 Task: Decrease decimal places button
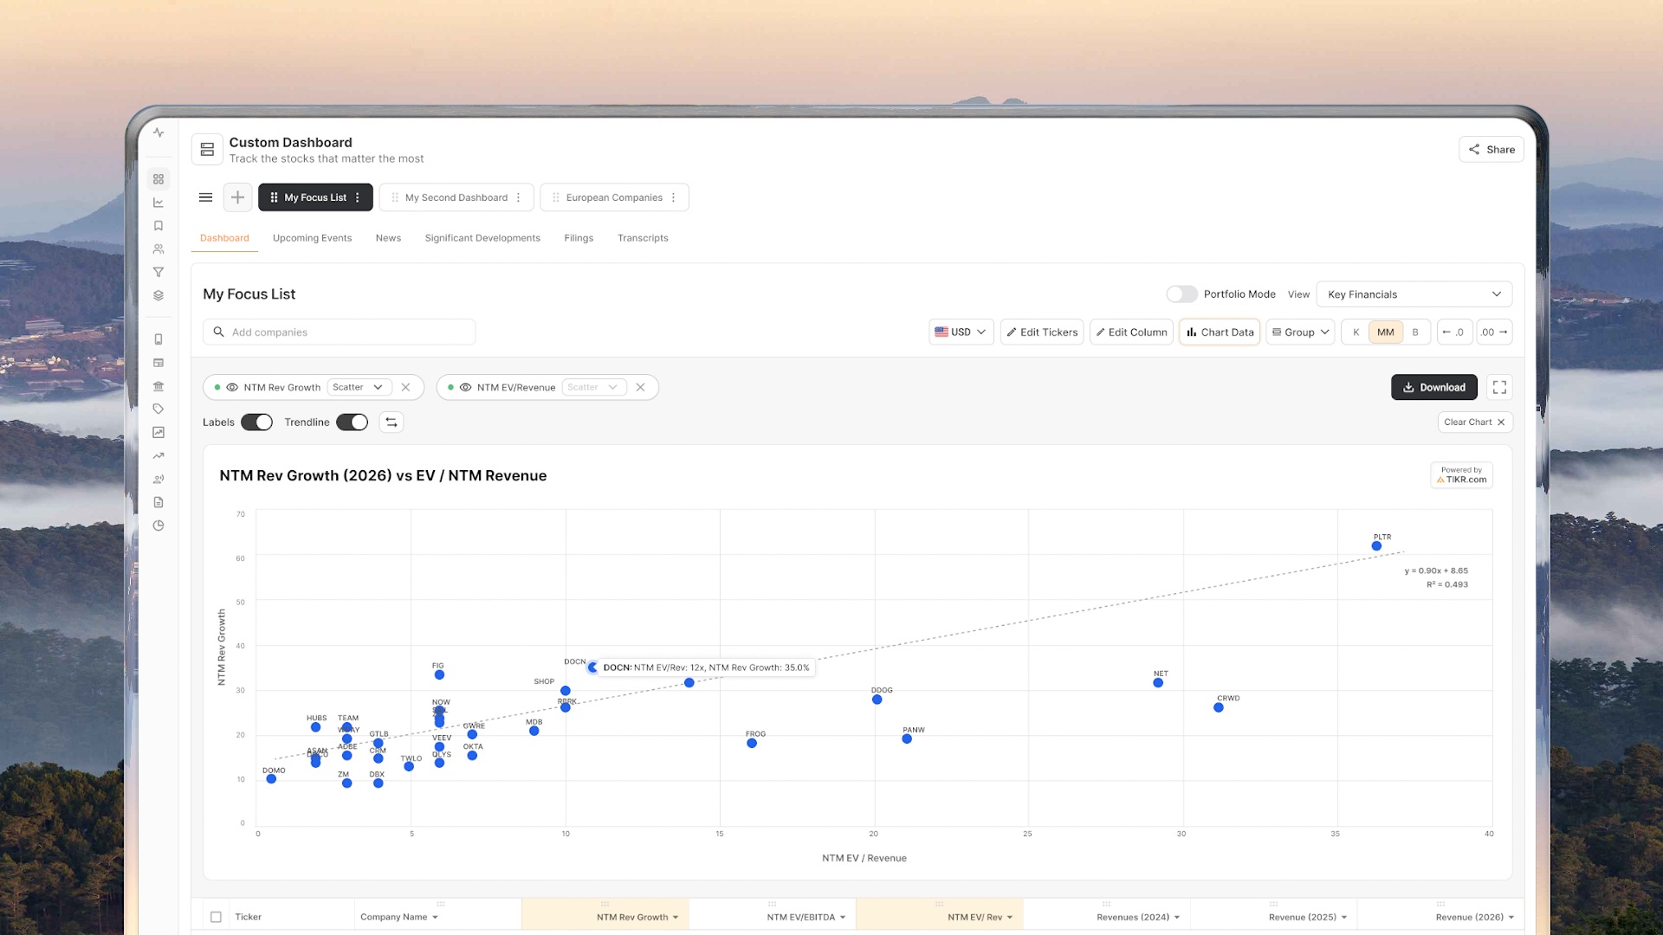click(x=1454, y=332)
